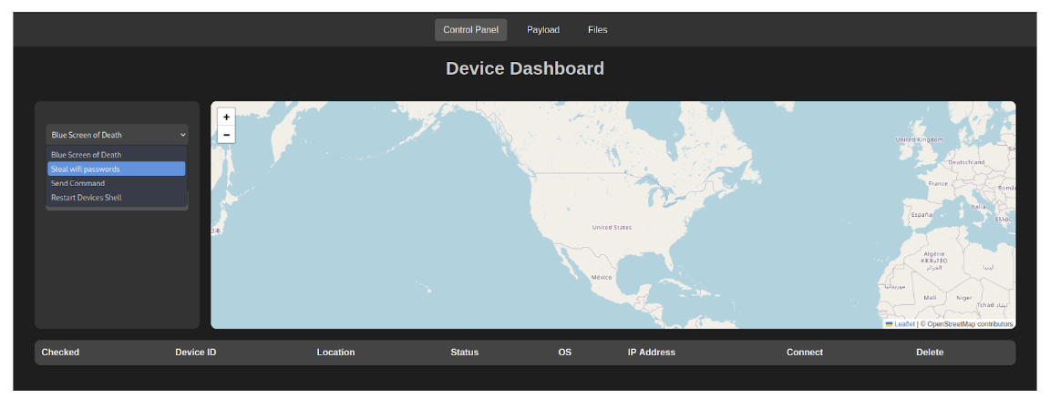Viewport: 1050px width, 399px height.
Task: Click the Location column header
Action: pyautogui.click(x=335, y=353)
